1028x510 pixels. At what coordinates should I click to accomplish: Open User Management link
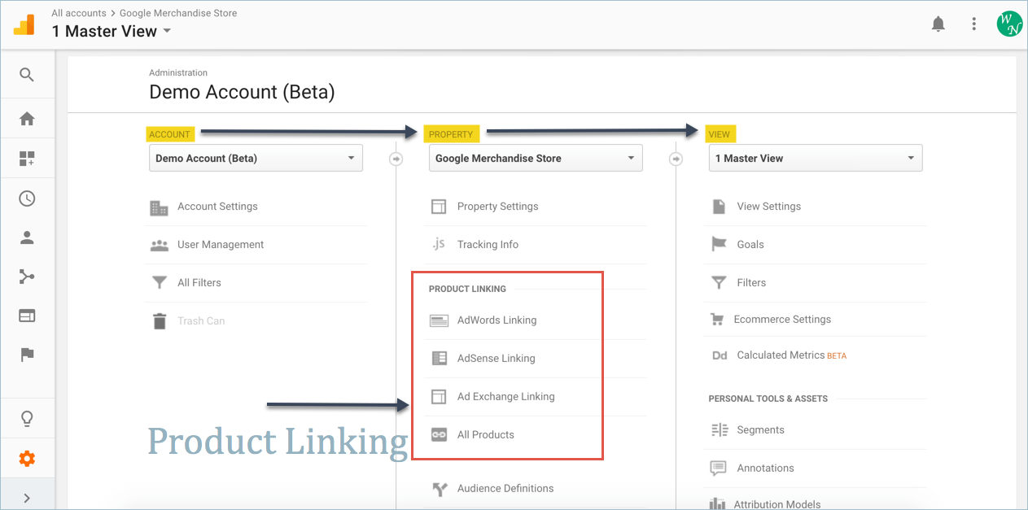[x=221, y=245]
